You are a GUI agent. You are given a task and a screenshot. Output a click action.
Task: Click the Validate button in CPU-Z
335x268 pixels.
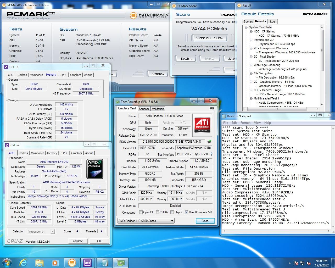[78, 241]
